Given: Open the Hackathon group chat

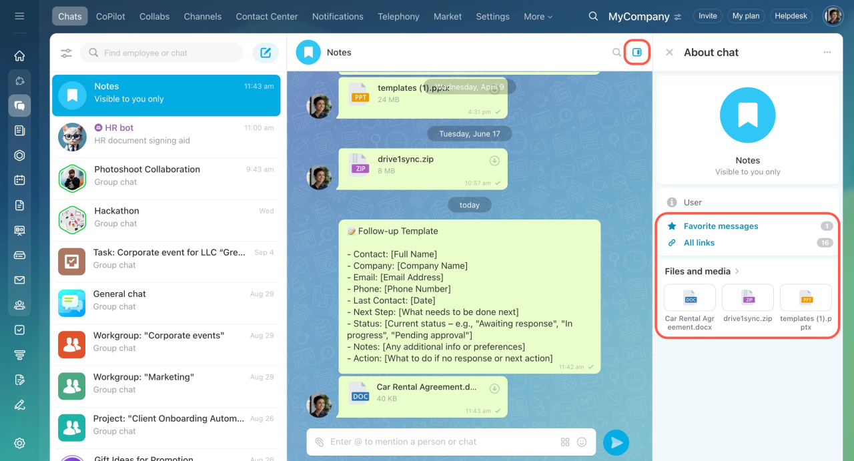Looking at the screenshot, I should [x=166, y=220].
